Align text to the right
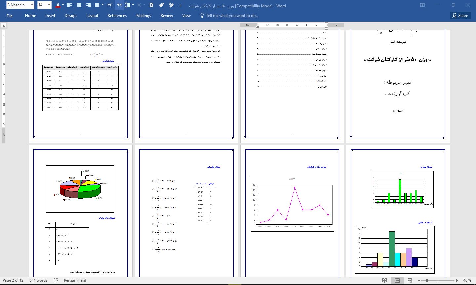This screenshot has width=476, height=285. point(88,5)
